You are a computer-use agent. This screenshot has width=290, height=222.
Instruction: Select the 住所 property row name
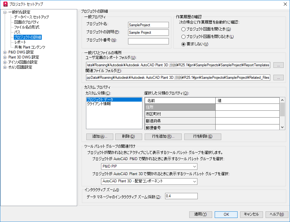(x=180, y=107)
